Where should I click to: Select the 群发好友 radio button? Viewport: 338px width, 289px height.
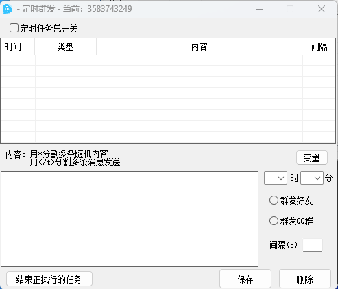coord(274,200)
